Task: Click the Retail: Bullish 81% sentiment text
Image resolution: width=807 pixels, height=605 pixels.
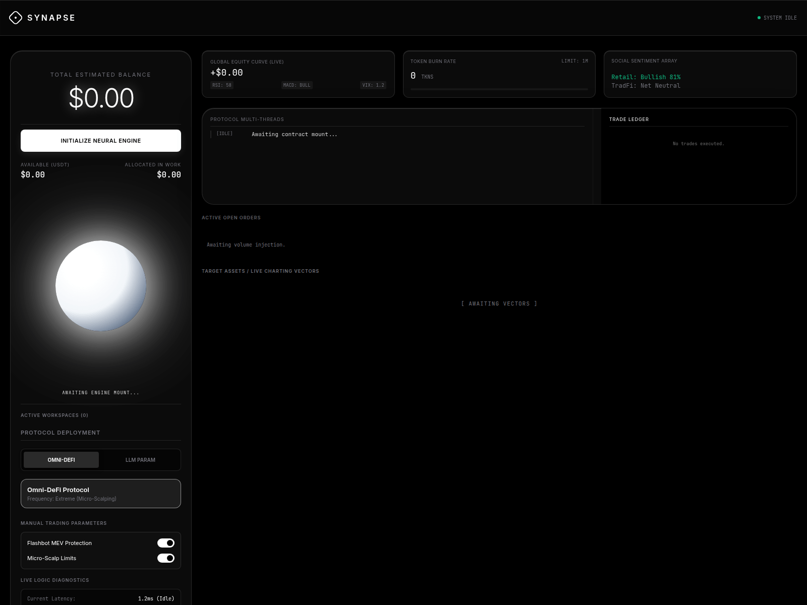Action: [x=646, y=77]
